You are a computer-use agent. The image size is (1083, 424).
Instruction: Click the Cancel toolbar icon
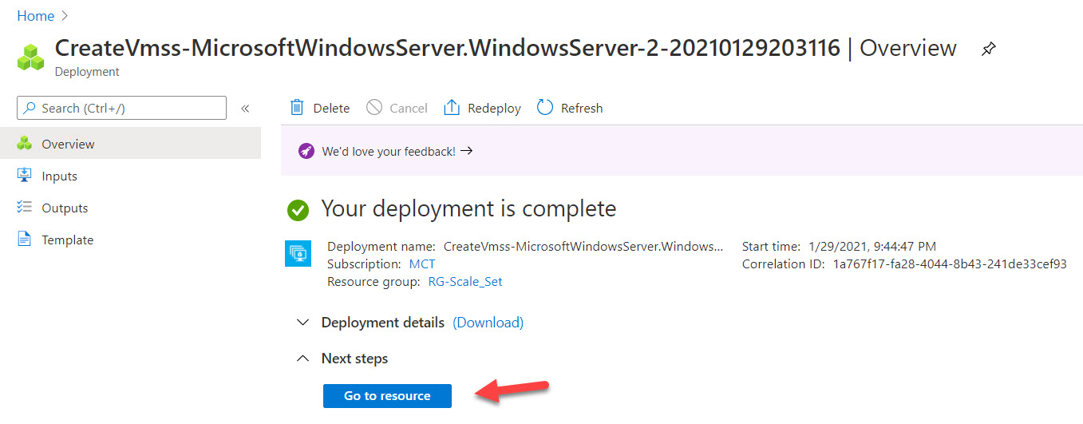pyautogui.click(x=374, y=108)
